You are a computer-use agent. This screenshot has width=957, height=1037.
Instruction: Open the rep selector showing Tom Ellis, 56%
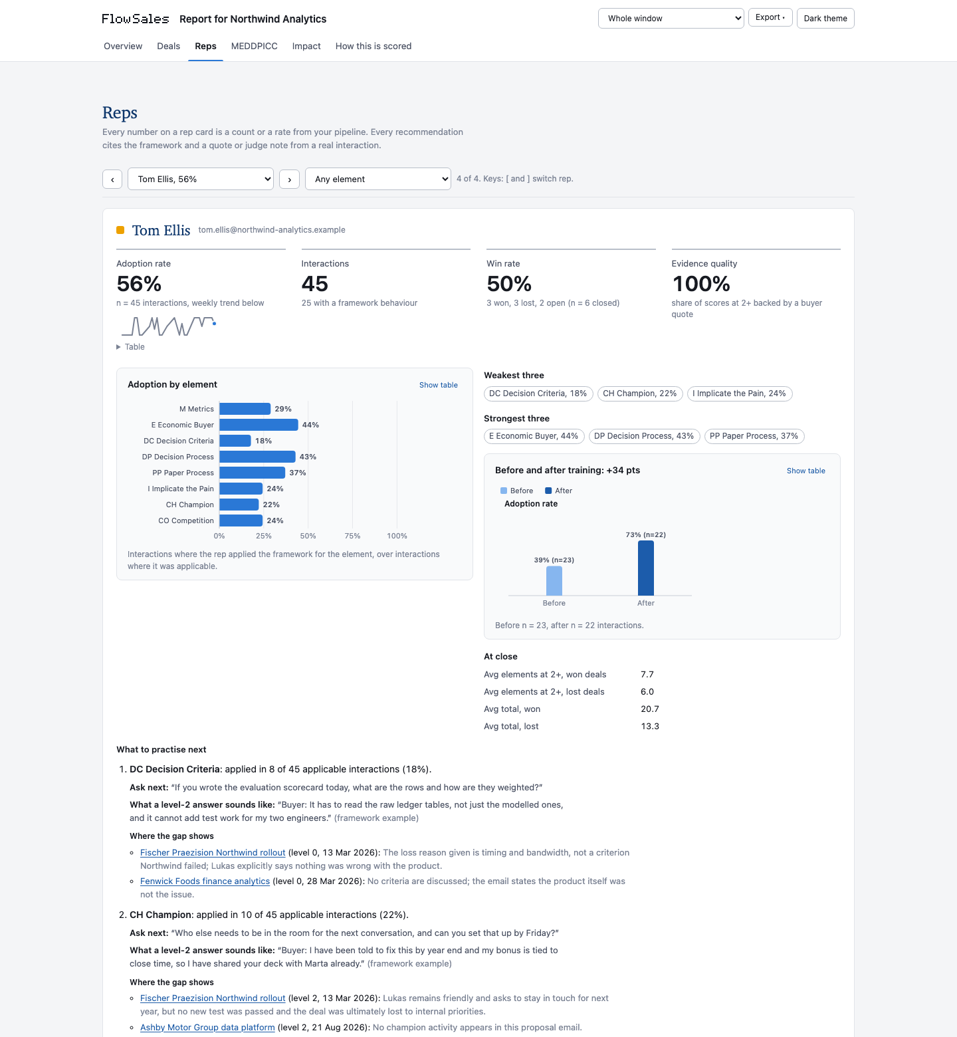click(201, 179)
